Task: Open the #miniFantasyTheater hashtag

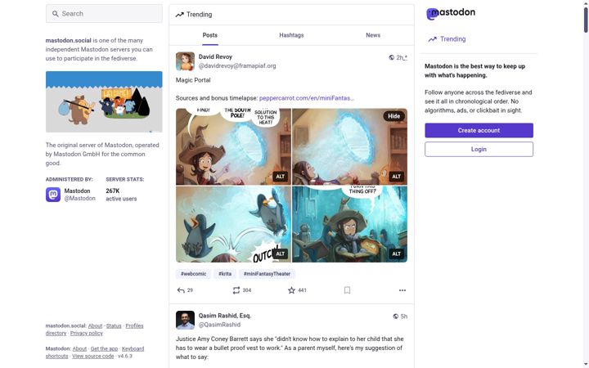Action: click(267, 274)
